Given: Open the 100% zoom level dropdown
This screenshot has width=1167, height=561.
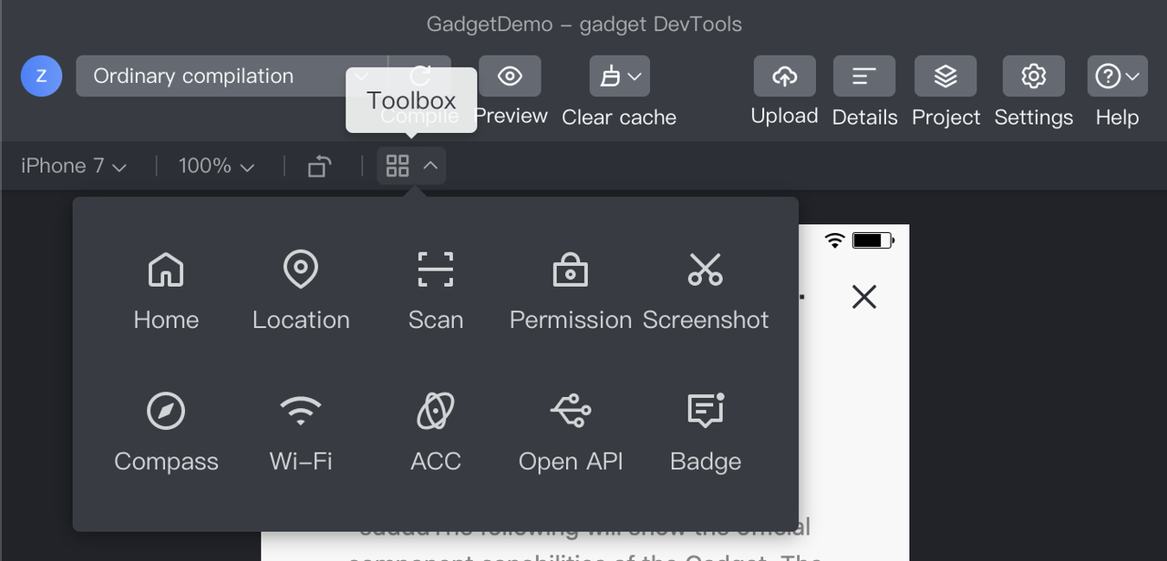Looking at the screenshot, I should 216,166.
